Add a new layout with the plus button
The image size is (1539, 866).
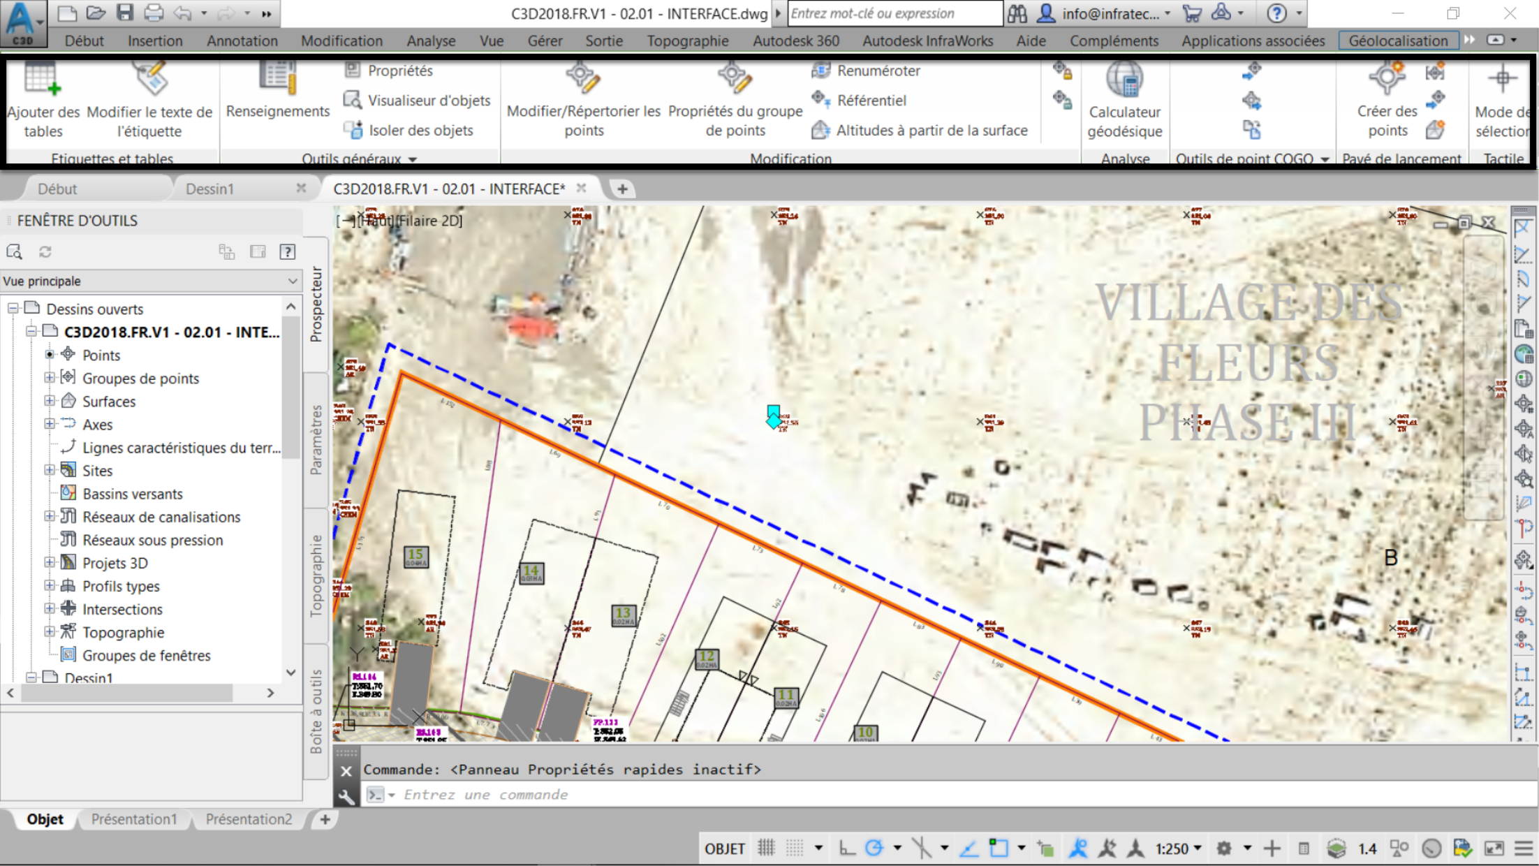[325, 819]
